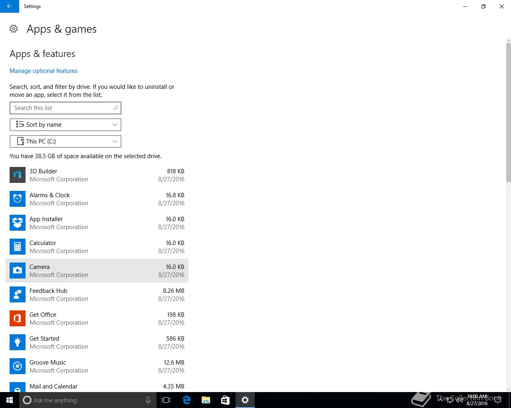
Task: Click the Alarms & Clock app icon
Action: coord(18,199)
